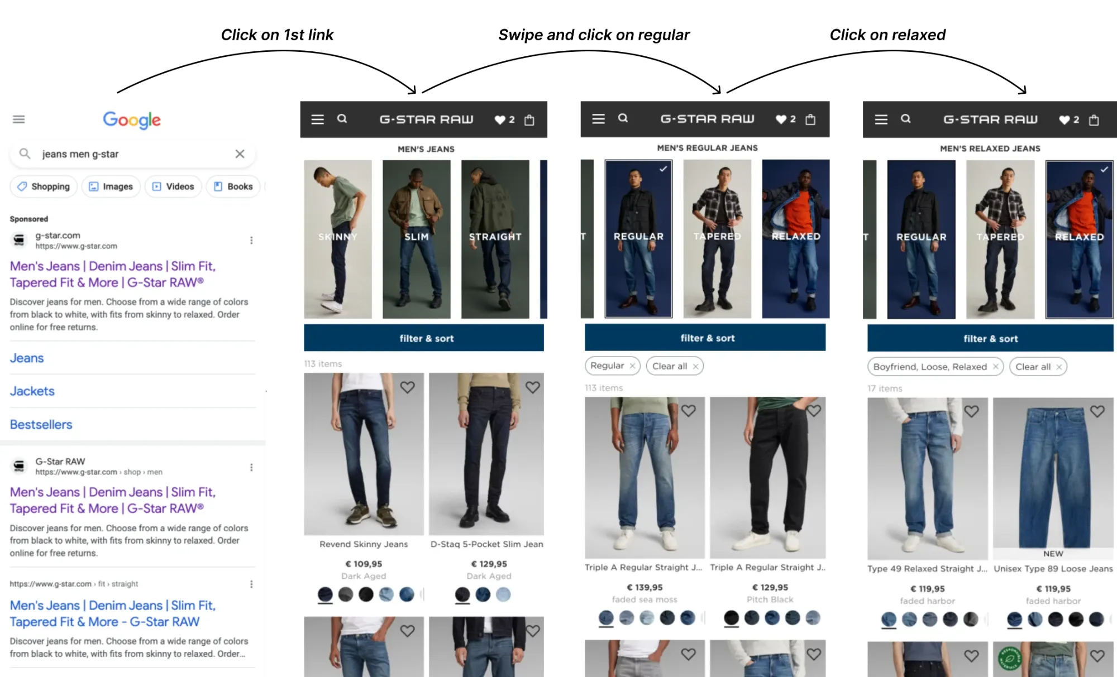Open the menu in the Men's Regular Jeans screen
The width and height of the screenshot is (1117, 677).
click(x=598, y=119)
